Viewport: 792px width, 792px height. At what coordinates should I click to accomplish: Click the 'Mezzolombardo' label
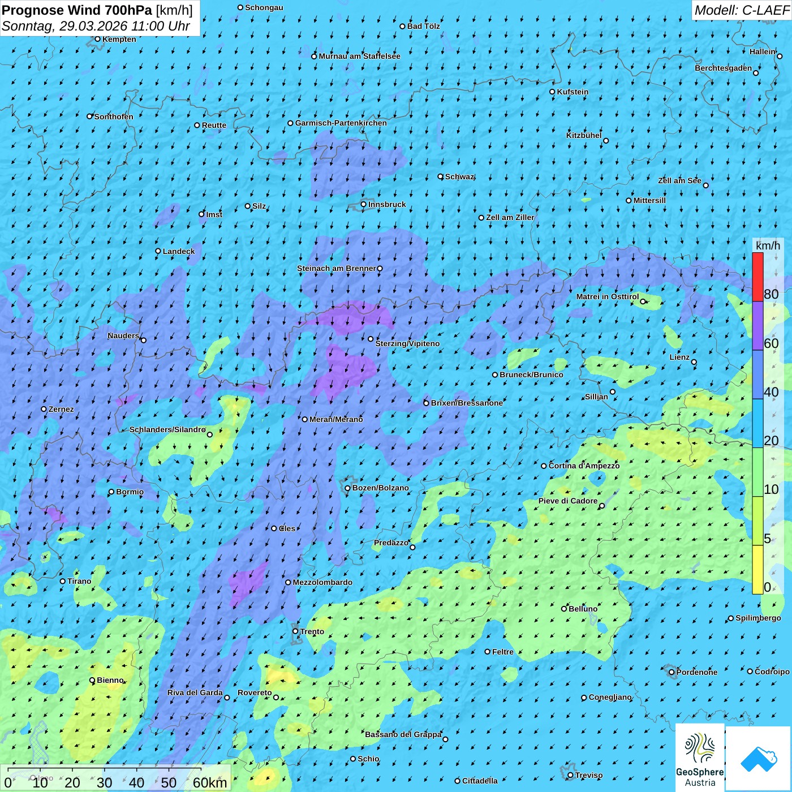coord(322,582)
